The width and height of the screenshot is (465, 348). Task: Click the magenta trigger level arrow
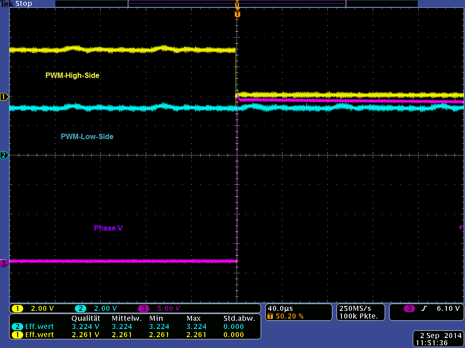[x=461, y=227]
